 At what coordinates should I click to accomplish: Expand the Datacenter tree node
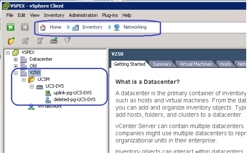[x=16, y=59]
